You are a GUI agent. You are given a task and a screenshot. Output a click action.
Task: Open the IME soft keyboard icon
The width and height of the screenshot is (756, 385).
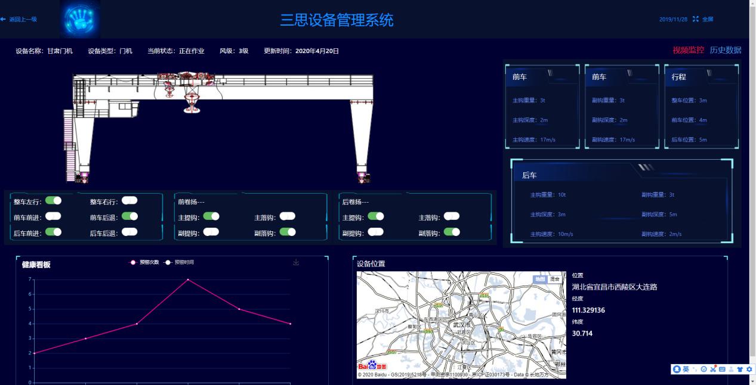click(x=722, y=370)
